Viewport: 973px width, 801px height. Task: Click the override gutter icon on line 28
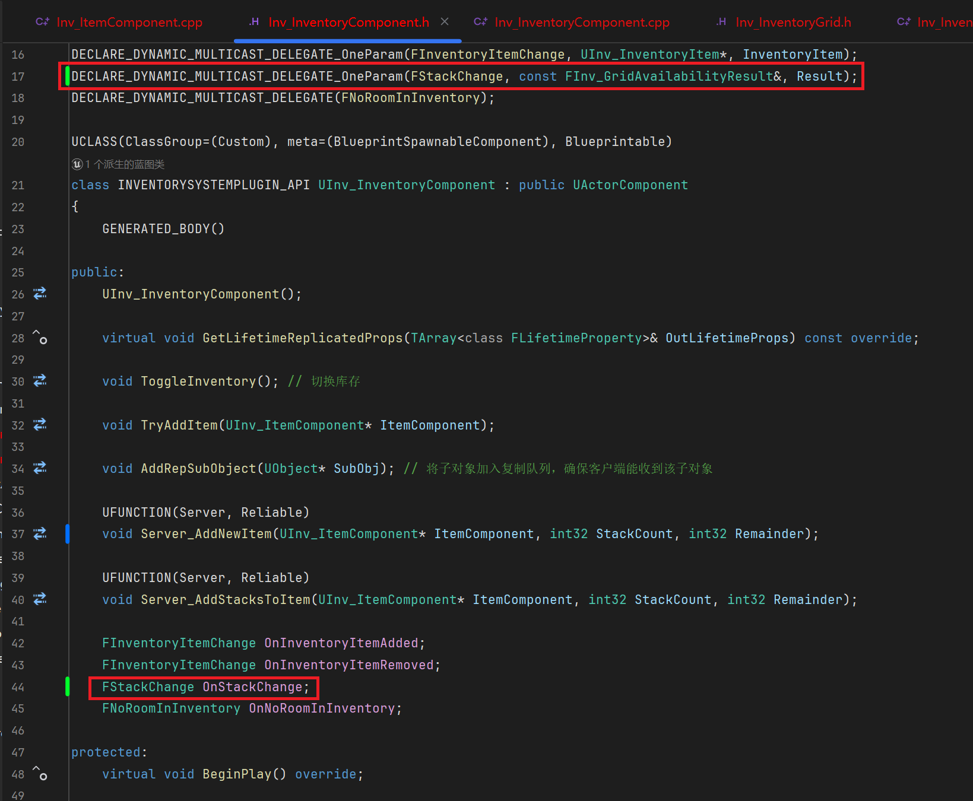click(x=40, y=338)
